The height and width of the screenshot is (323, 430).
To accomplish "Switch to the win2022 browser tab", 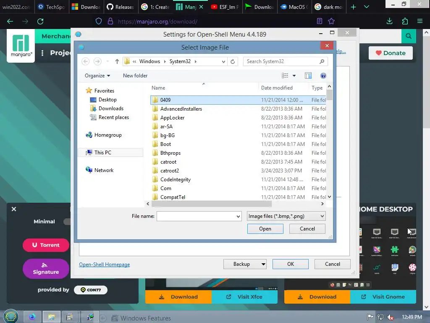I will point(17,7).
